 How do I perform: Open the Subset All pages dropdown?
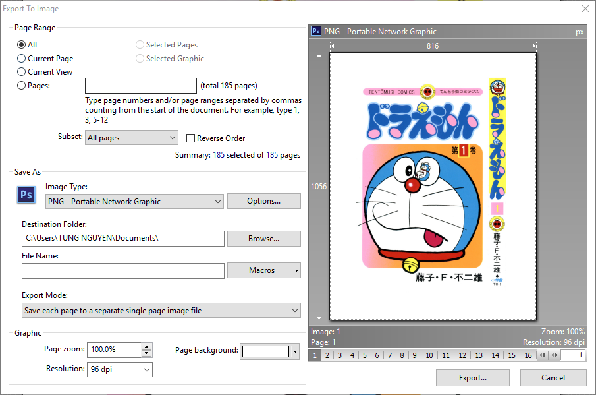[x=132, y=137]
